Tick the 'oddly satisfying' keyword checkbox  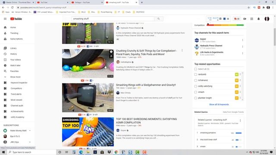195,86
